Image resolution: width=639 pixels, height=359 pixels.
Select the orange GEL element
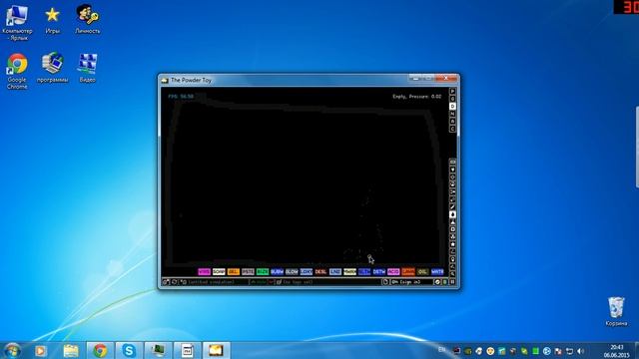234,271
